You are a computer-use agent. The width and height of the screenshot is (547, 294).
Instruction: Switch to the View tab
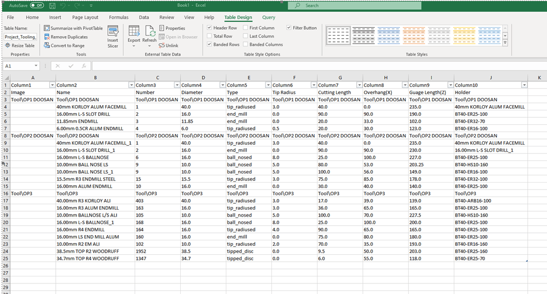click(189, 18)
